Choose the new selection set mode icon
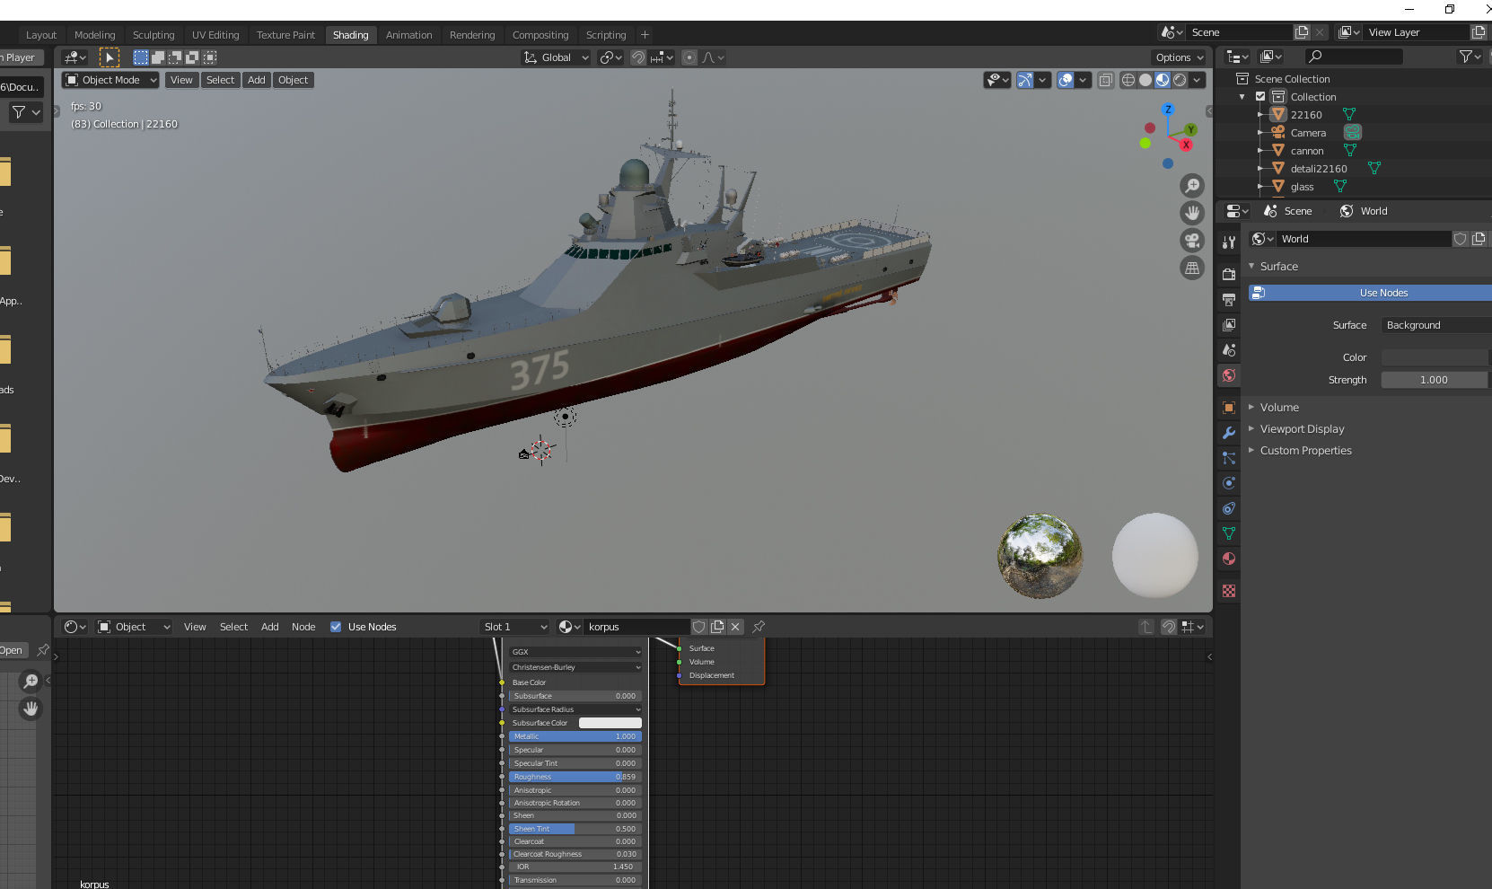Viewport: 1492px width, 889px height. coord(141,57)
